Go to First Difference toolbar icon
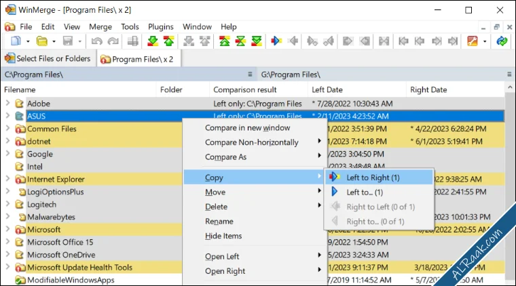The width and height of the screenshot is (516, 286). (x=225, y=41)
